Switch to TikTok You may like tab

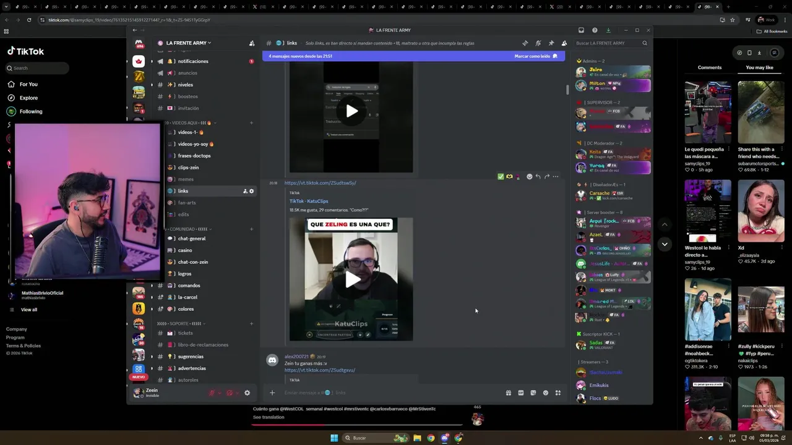click(x=759, y=67)
